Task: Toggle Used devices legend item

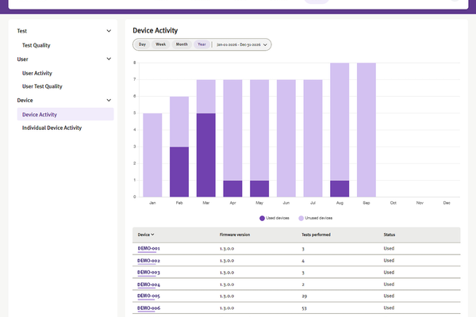Action: (274, 218)
